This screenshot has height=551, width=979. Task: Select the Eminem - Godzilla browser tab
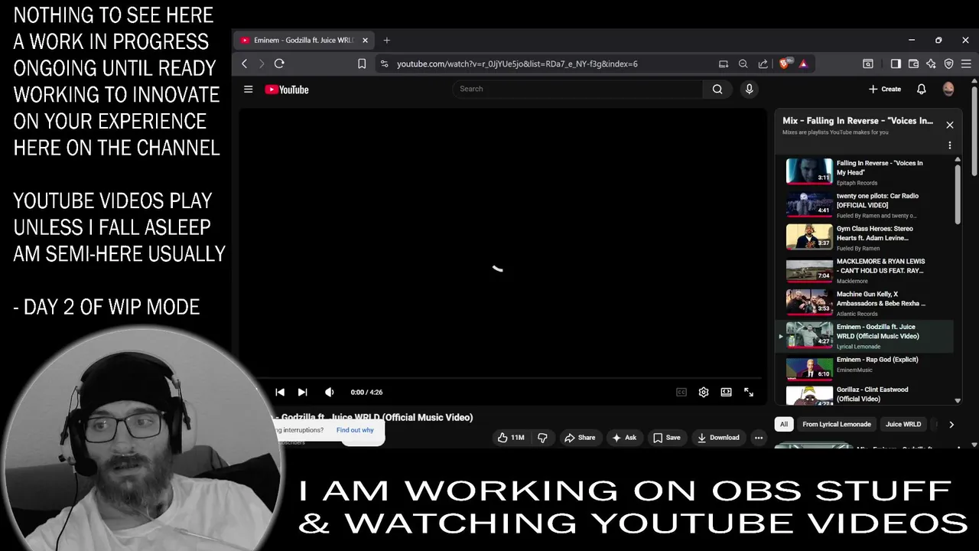304,40
